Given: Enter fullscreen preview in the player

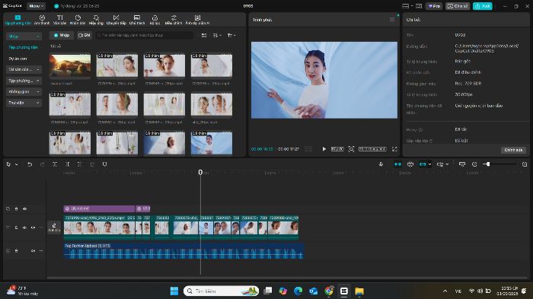Looking at the screenshot, I should pyautogui.click(x=394, y=149).
